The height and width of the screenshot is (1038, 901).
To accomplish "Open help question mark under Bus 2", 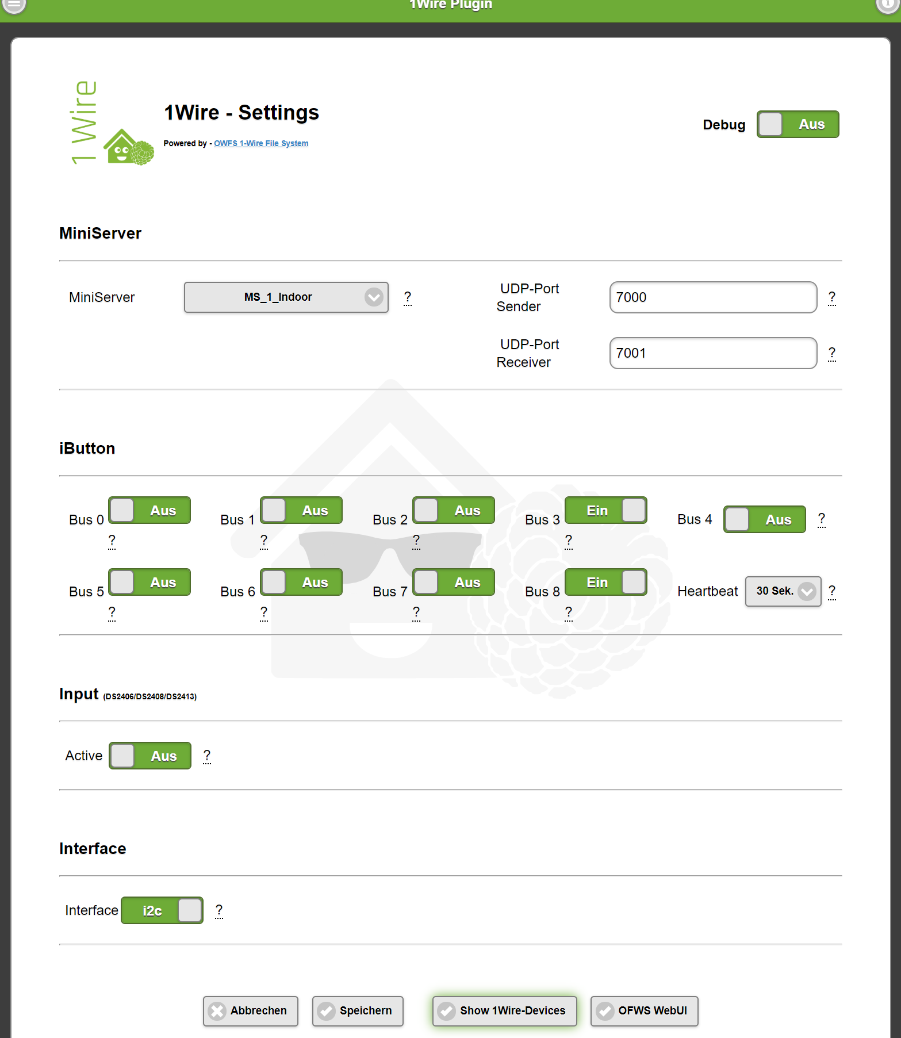I will tap(416, 541).
